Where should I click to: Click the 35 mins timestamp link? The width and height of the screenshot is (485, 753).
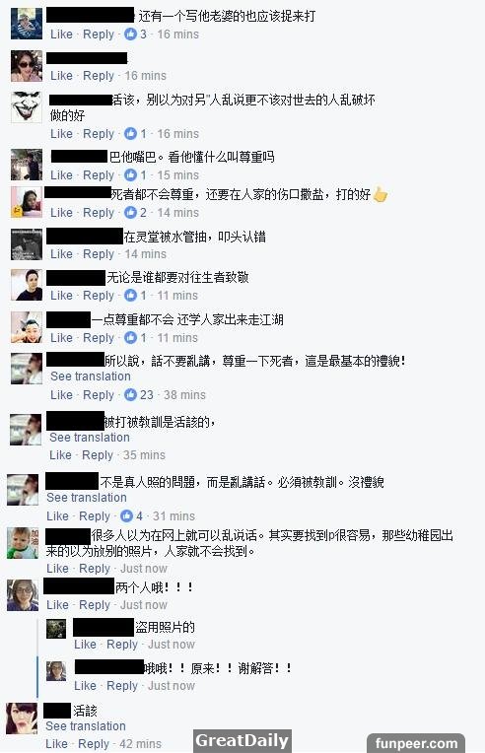click(144, 454)
